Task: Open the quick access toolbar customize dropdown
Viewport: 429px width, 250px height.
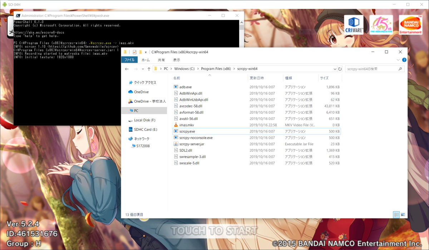Action: 146,52
